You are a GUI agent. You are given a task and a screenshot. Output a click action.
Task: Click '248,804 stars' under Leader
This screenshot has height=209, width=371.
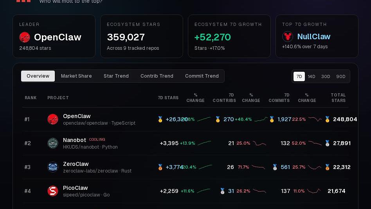point(35,48)
